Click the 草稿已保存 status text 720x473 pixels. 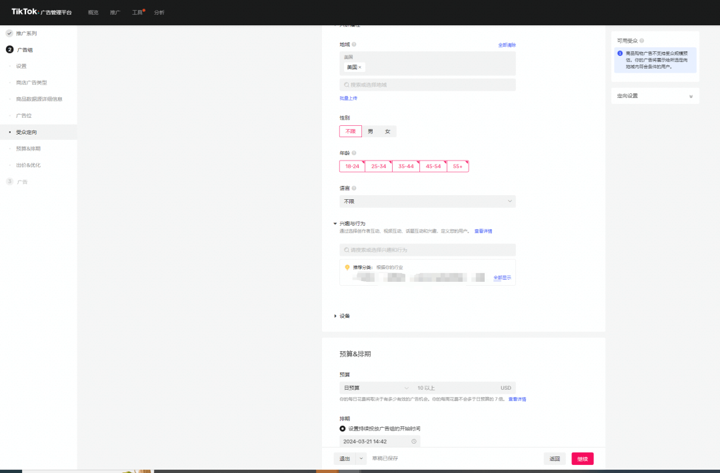[x=385, y=458]
